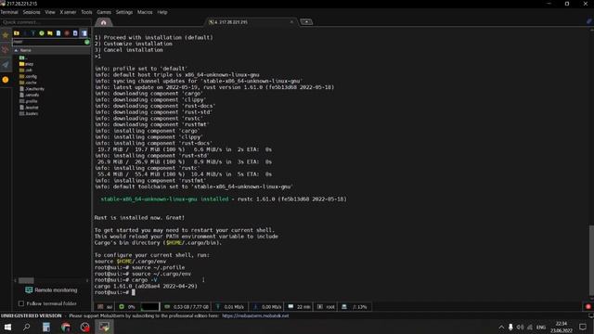Image resolution: width=594 pixels, height=334 pixels.
Task: Open the Sessions star sidebar tab
Action: click(6, 35)
